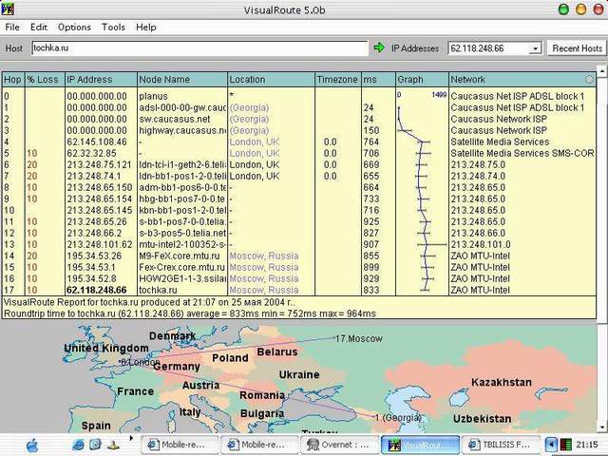Click bold IP 62.118.248.66 in hop 17
Viewport: 608px width, 456px height.
point(97,290)
